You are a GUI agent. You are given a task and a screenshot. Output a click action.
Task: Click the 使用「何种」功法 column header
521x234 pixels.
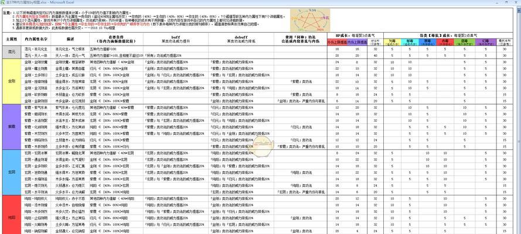coord(301,39)
